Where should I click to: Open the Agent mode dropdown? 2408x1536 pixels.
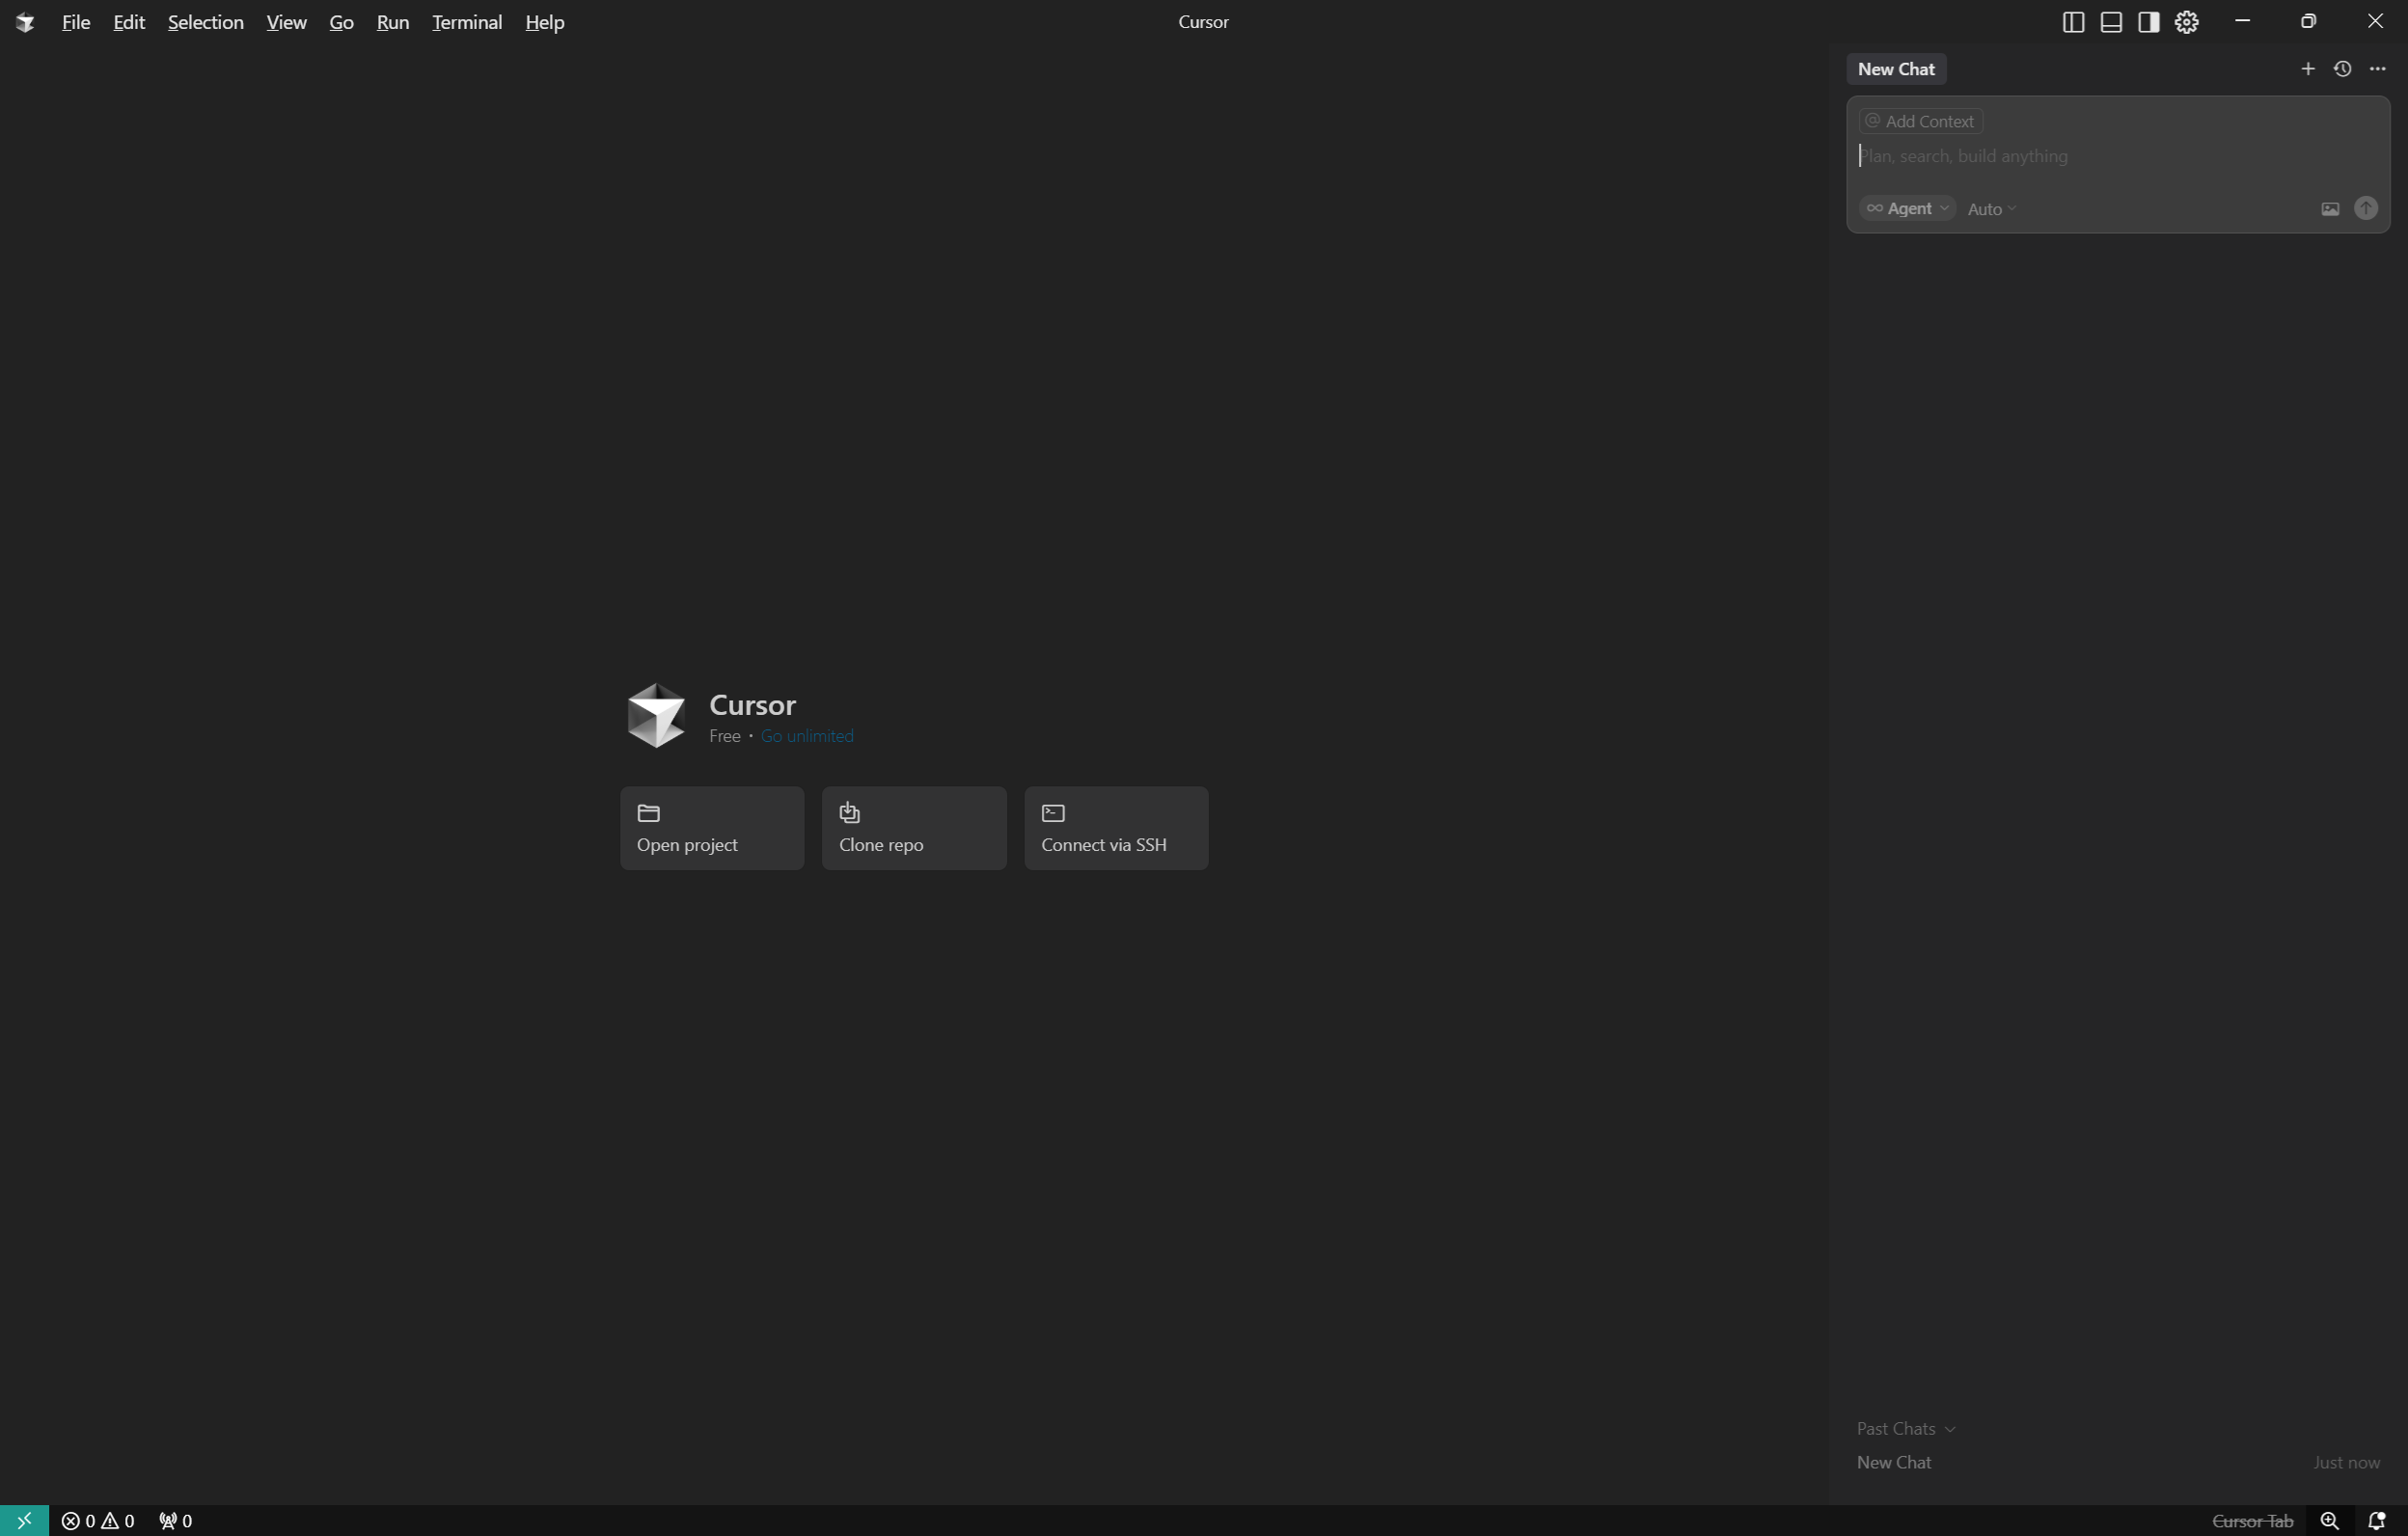1907,208
